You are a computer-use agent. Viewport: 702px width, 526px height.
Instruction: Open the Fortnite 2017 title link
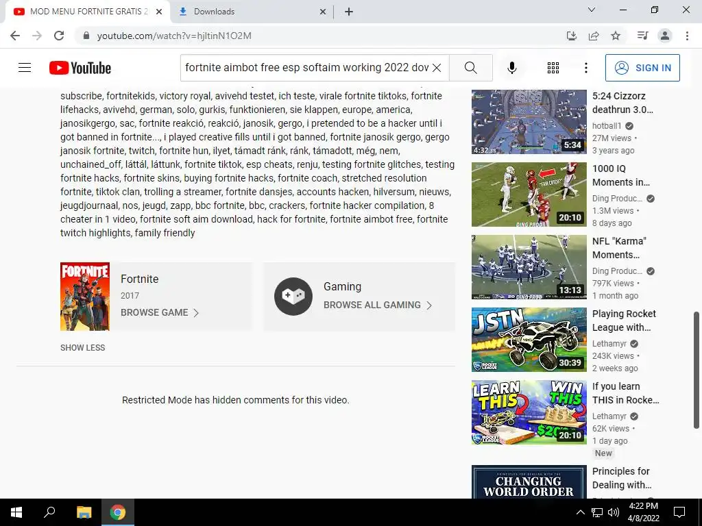[x=139, y=279]
